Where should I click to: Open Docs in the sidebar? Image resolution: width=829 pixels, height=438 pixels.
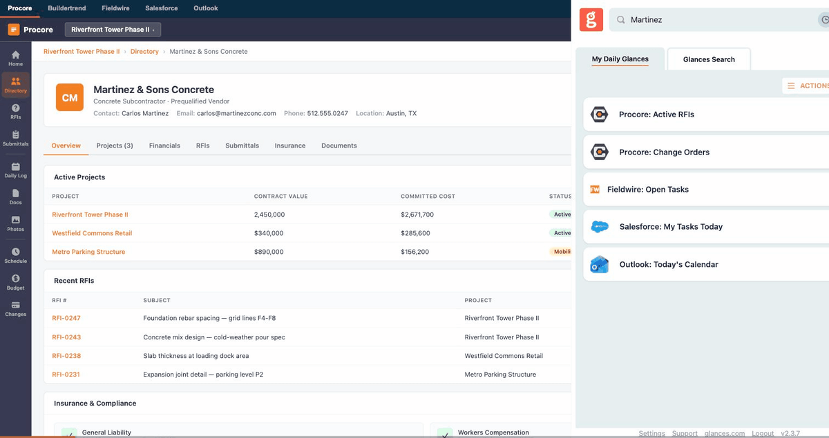click(15, 197)
